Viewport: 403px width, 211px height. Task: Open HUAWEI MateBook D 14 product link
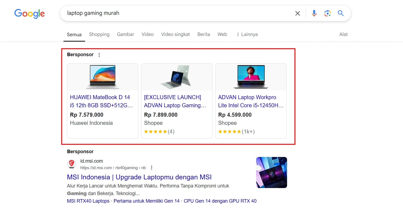point(101,101)
